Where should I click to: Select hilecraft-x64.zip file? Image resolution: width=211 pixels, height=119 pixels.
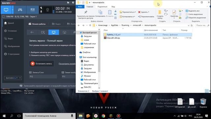click(148, 38)
